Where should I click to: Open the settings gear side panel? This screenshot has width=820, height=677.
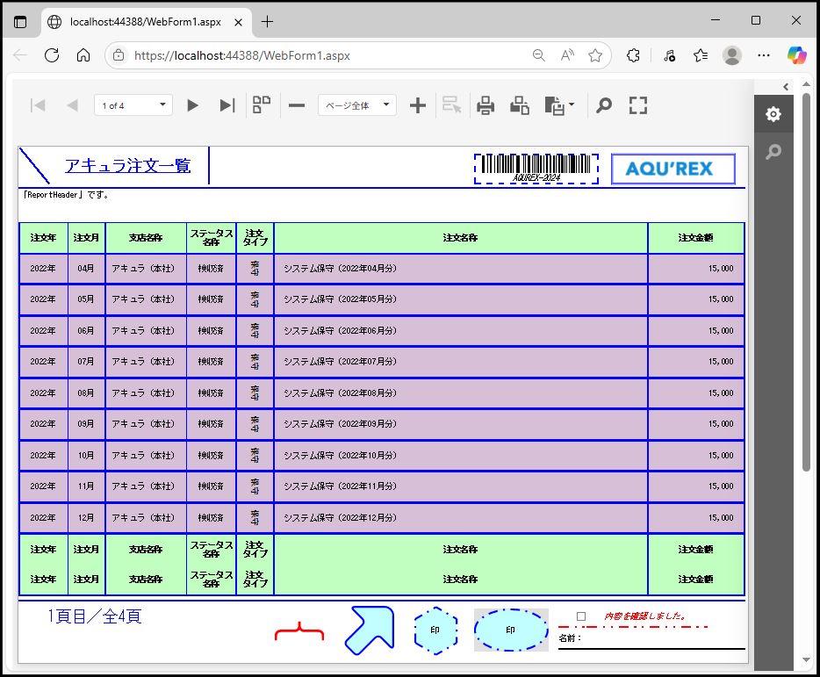pos(773,114)
